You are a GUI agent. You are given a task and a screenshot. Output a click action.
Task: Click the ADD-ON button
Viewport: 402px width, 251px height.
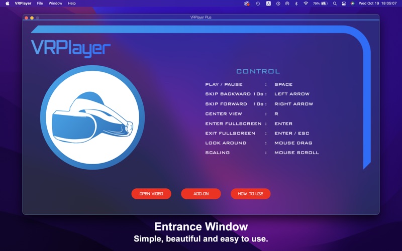click(x=201, y=194)
